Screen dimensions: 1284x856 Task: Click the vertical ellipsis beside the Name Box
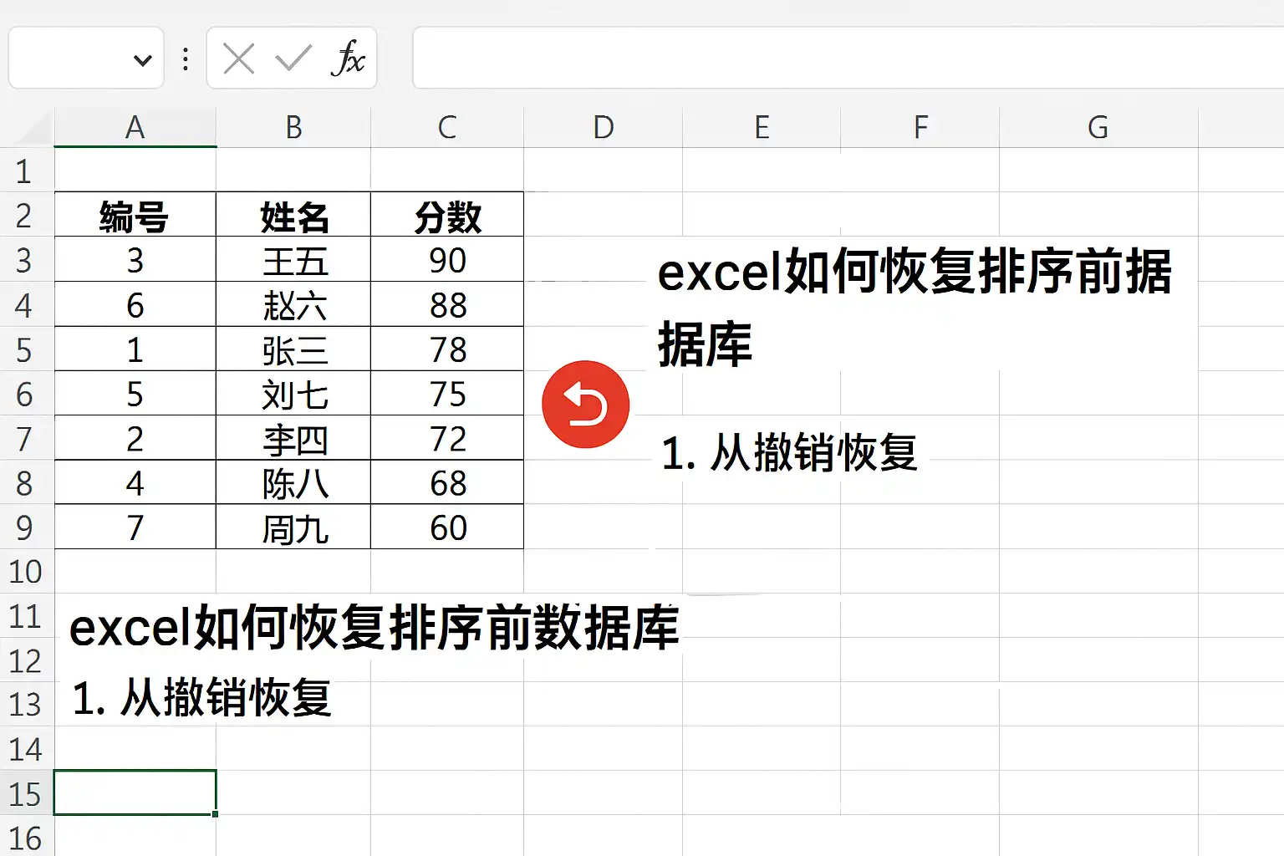(x=185, y=59)
